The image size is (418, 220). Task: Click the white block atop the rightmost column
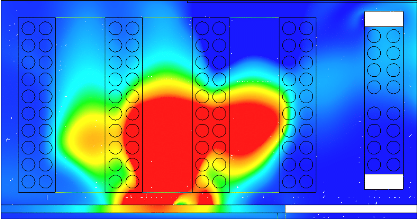click(384, 19)
